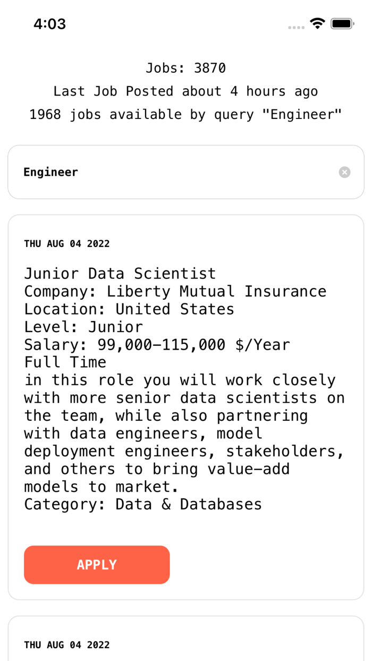372x661 pixels.
Task: Tap the Last Job Posted text
Action: [x=186, y=91]
